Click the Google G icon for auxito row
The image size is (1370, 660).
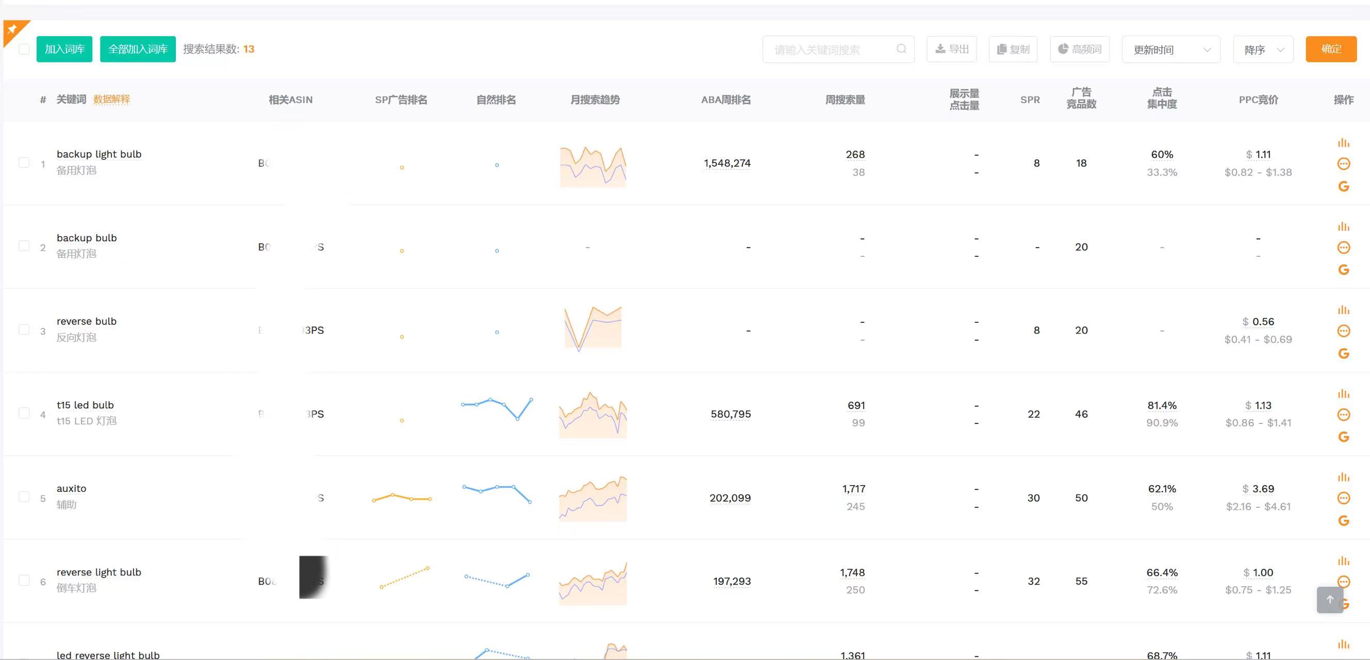[x=1343, y=521]
